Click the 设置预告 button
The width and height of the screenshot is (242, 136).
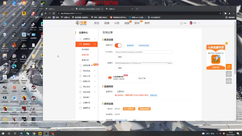click(x=120, y=92)
